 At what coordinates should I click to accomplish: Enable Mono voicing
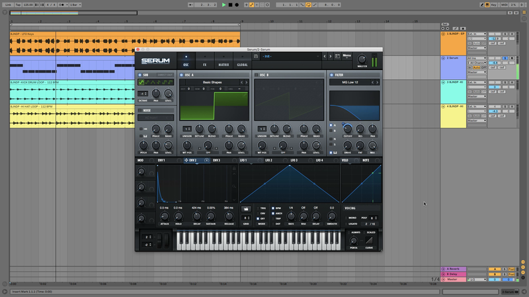point(346,218)
